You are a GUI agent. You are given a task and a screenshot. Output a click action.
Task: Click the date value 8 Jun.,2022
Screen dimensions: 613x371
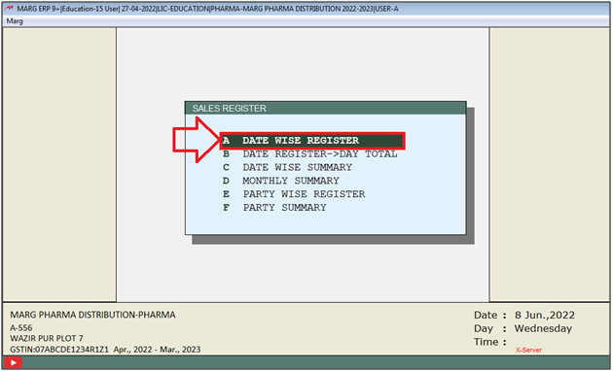click(545, 315)
